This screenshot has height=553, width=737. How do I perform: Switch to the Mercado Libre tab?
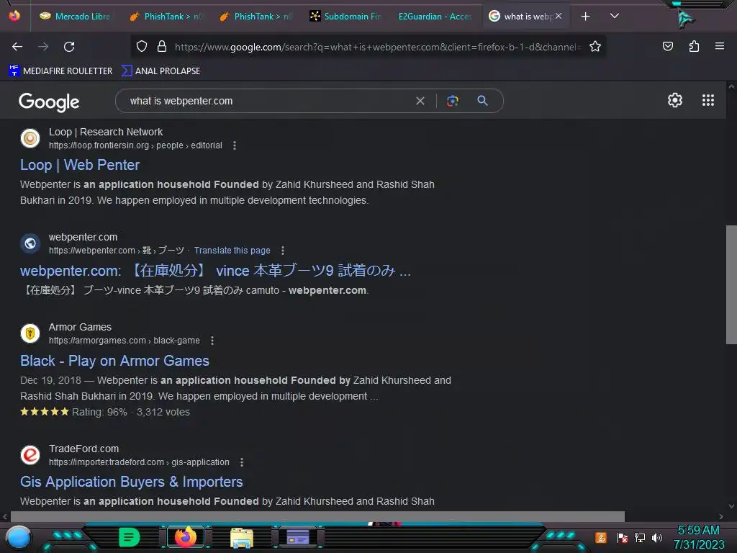[x=75, y=17]
